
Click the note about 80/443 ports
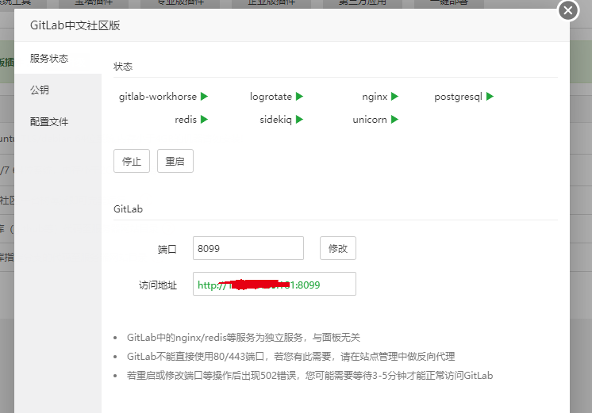tap(290, 357)
